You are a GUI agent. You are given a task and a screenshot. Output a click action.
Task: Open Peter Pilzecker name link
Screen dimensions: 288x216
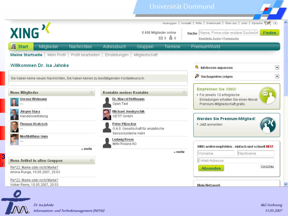coord(124,124)
